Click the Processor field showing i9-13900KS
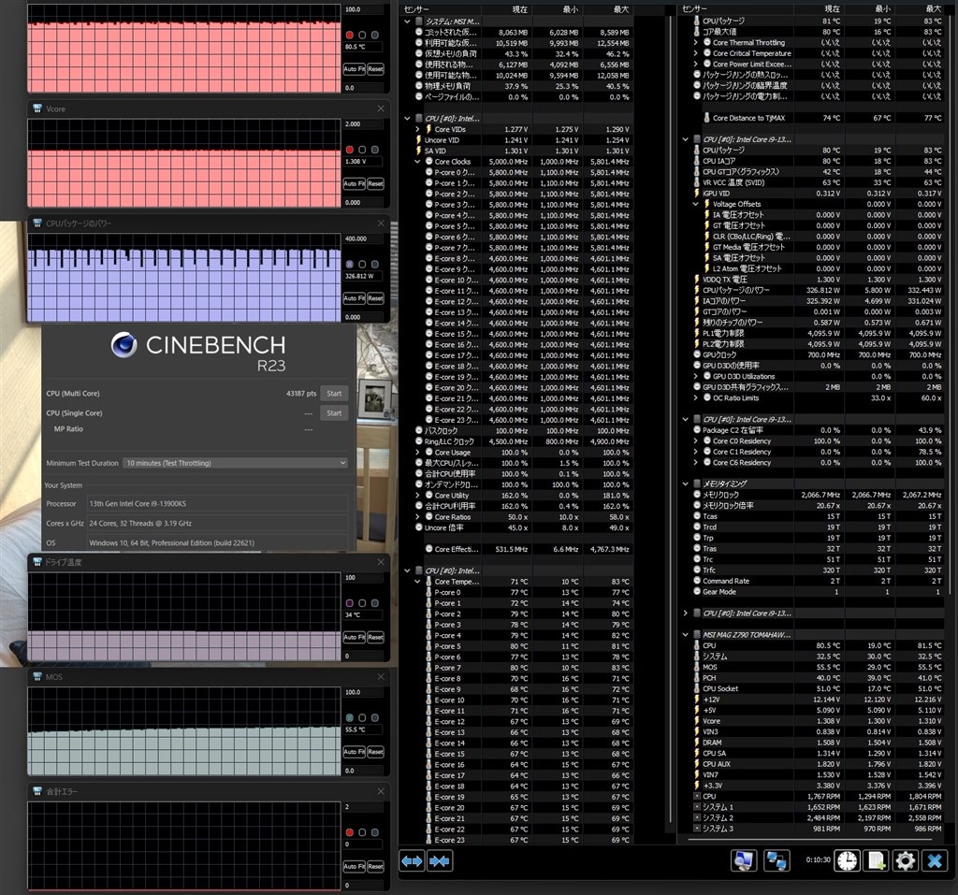The width and height of the screenshot is (958, 895). [217, 504]
